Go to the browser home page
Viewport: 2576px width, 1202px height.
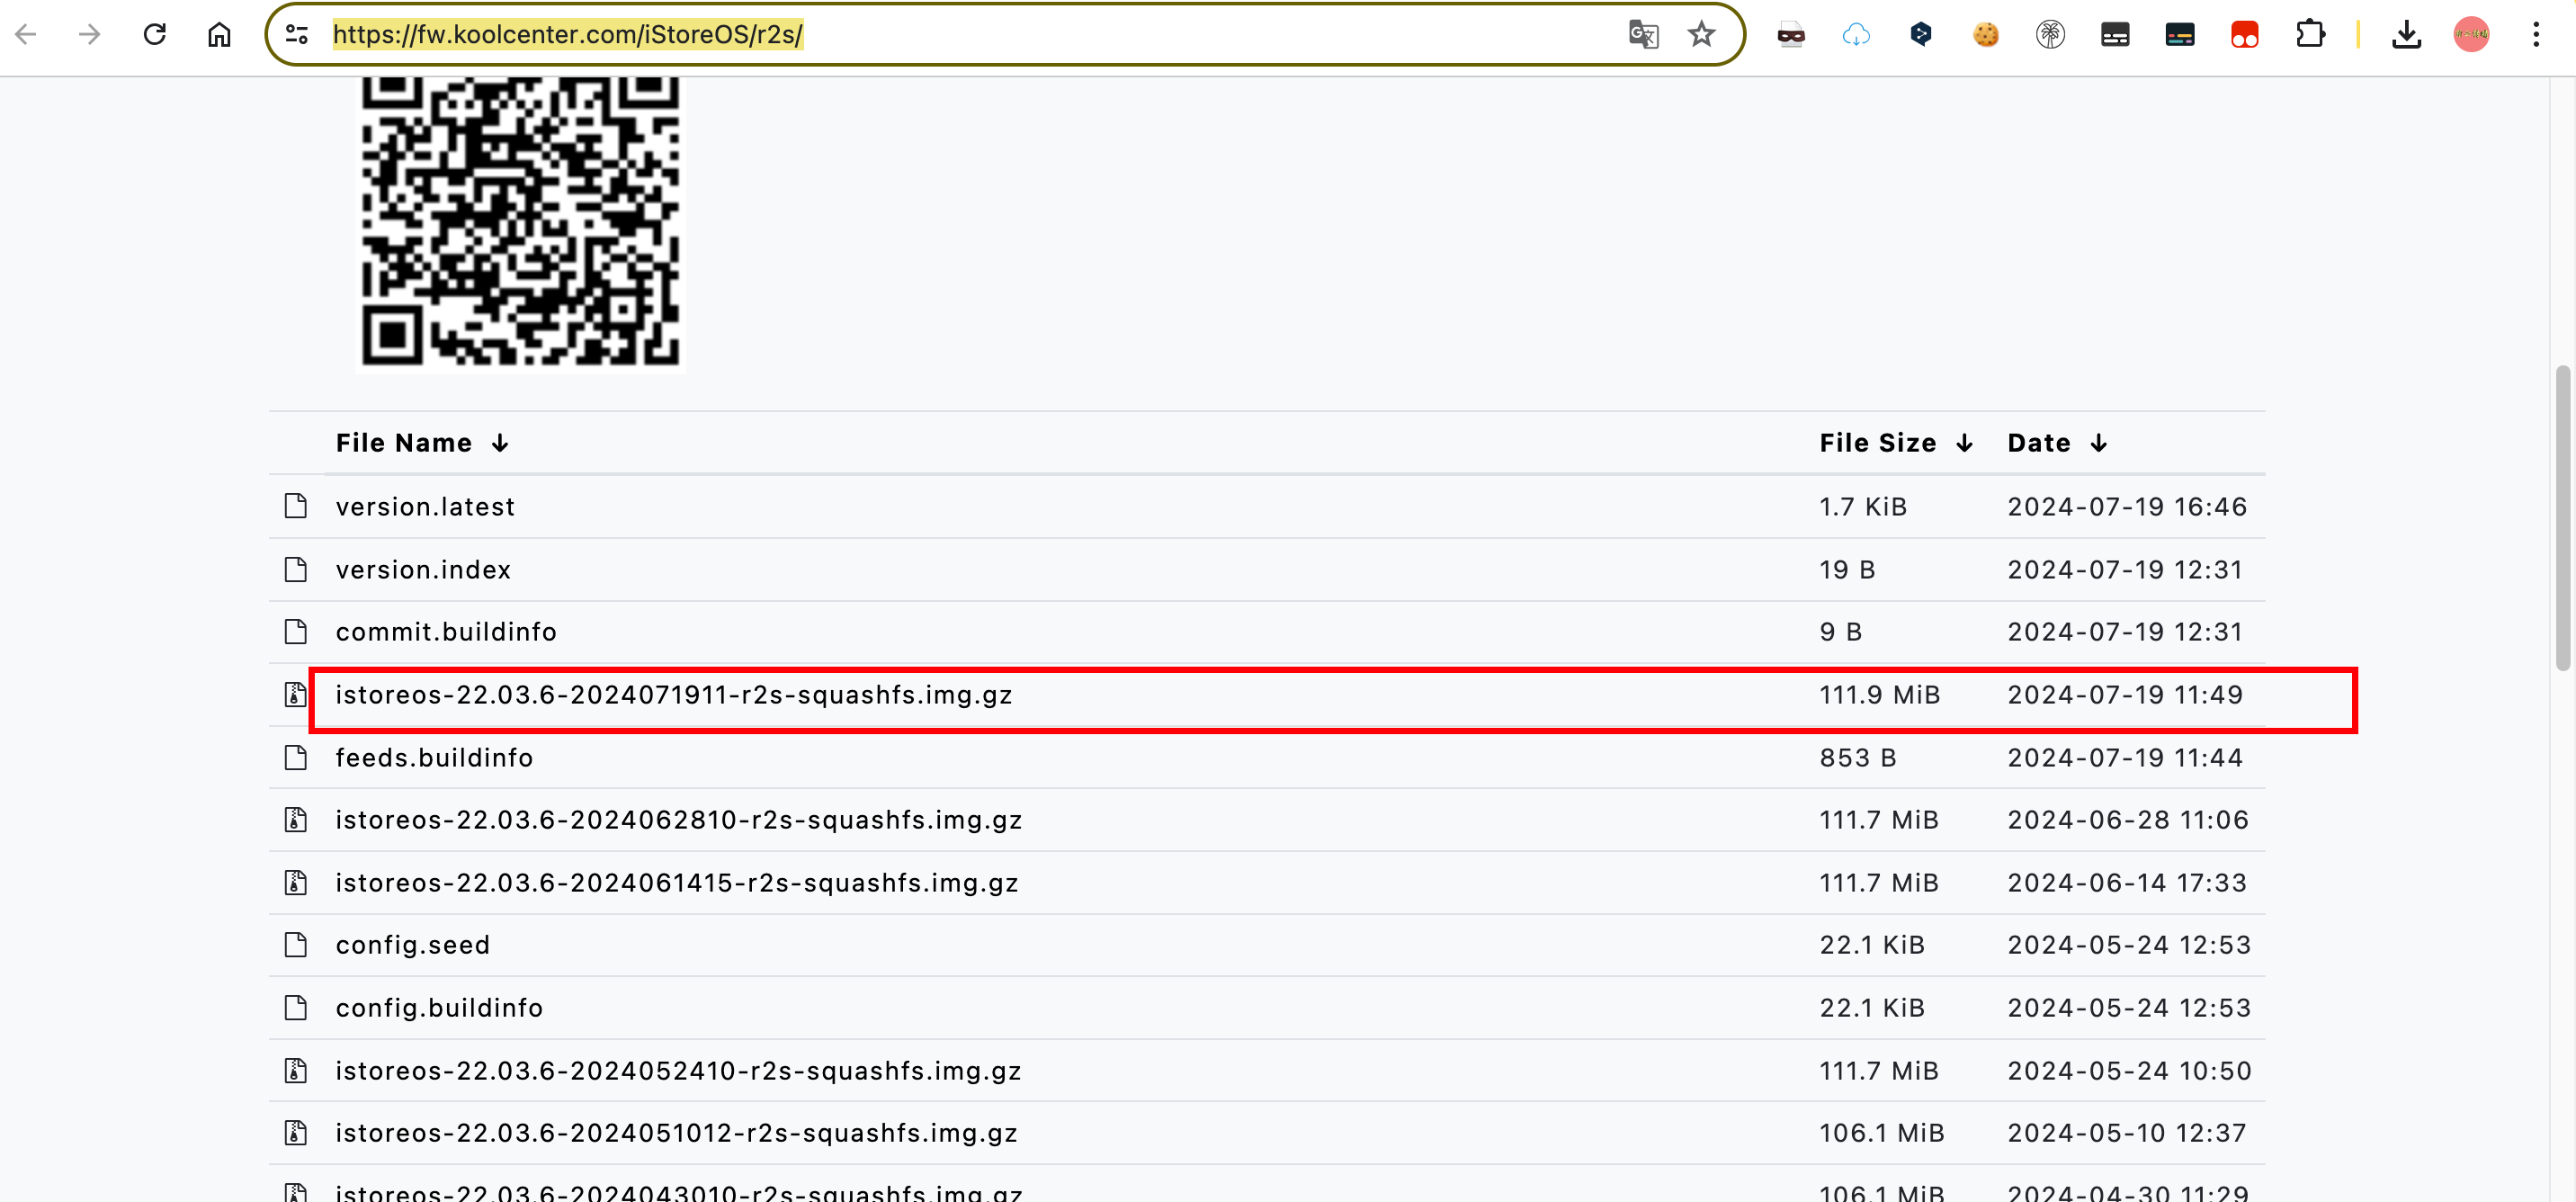coord(219,34)
